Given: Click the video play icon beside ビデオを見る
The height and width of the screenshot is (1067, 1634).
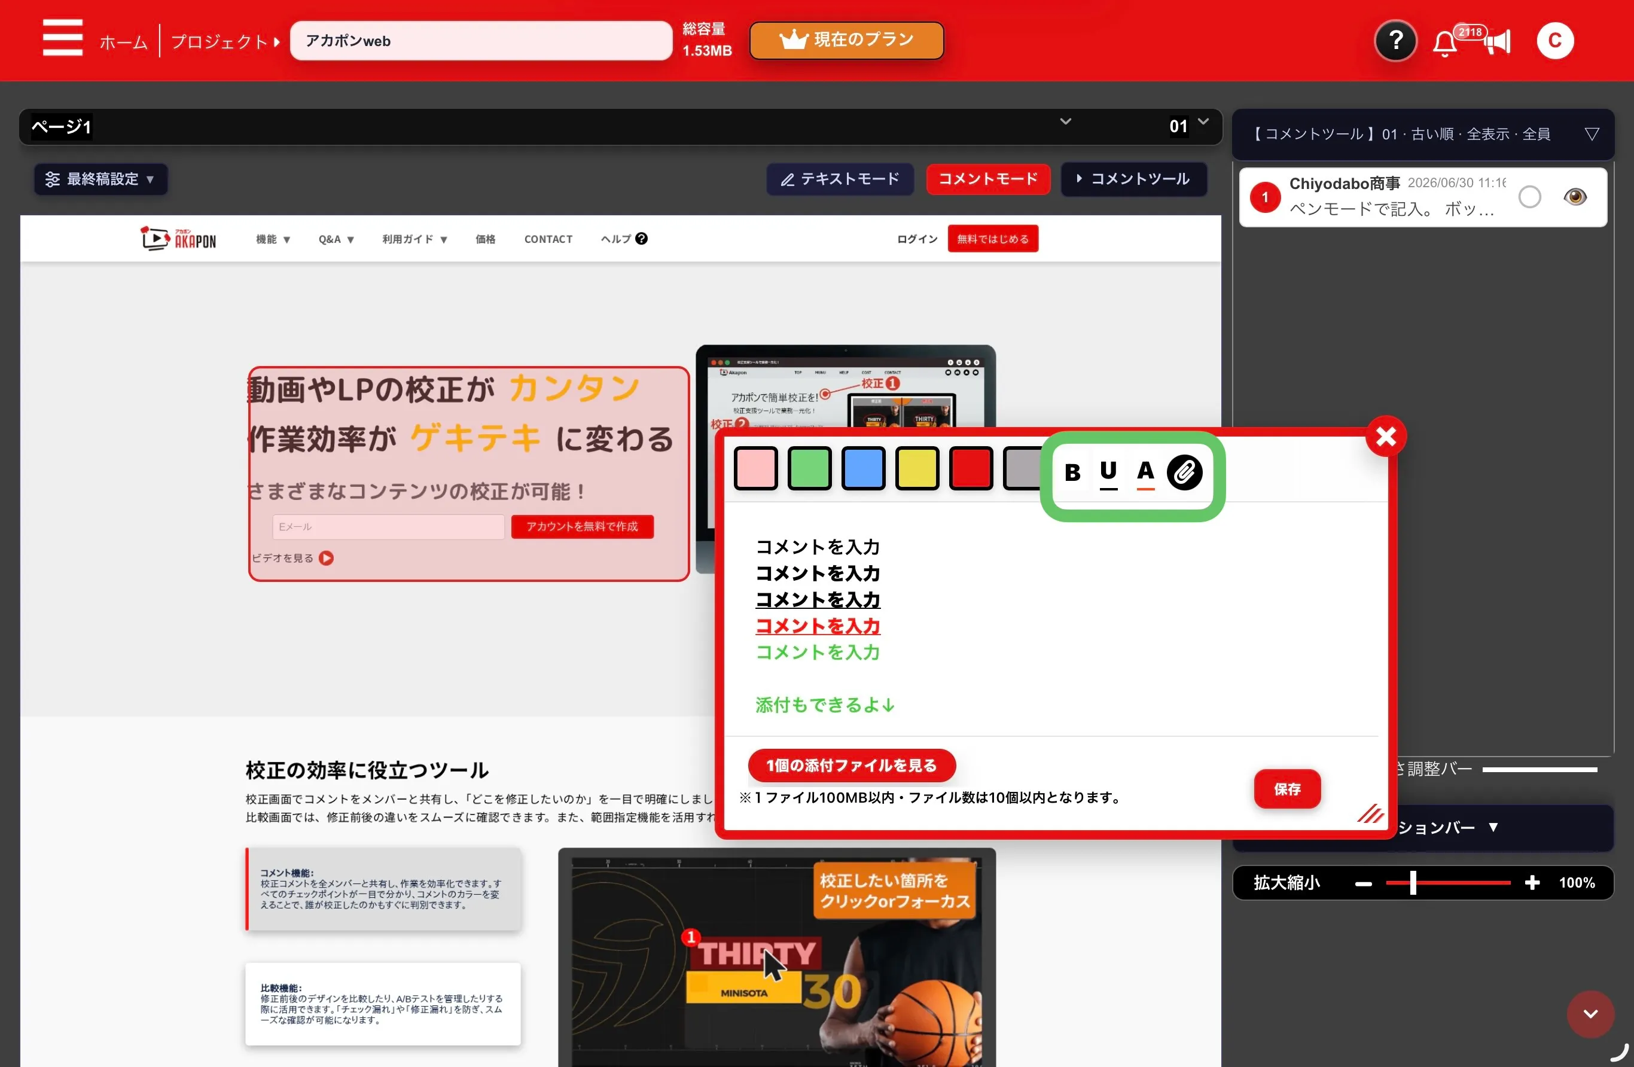Looking at the screenshot, I should (326, 558).
